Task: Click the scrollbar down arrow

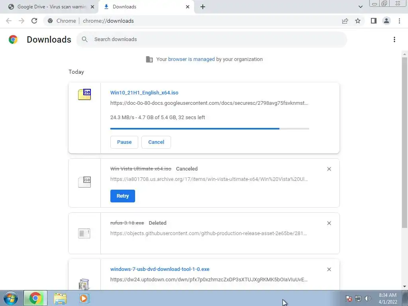Action: tap(404, 287)
